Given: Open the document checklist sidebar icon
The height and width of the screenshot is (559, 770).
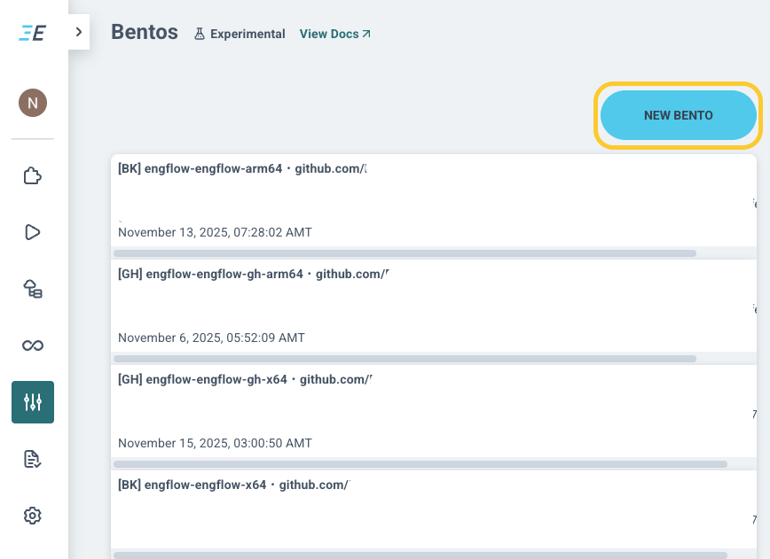Looking at the screenshot, I should click(x=33, y=459).
